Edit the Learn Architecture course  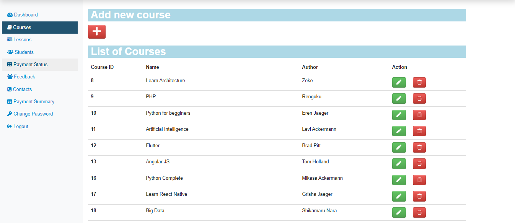[399, 82]
